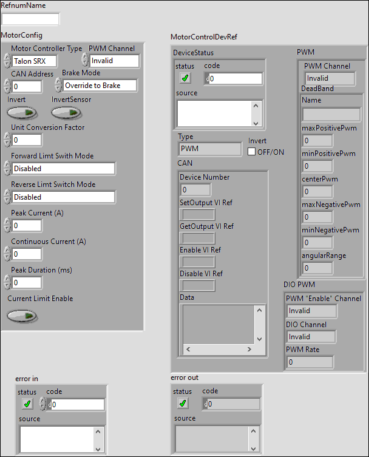This screenshot has width=369, height=457.
Task: Click the Peak Current (A) numeric field
Action: click(x=27, y=226)
